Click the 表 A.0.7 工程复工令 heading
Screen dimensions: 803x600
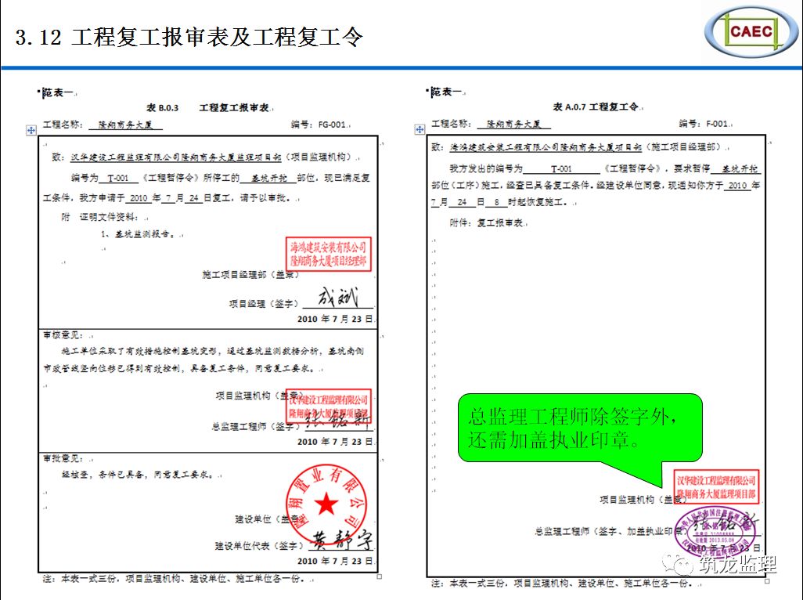click(x=596, y=107)
